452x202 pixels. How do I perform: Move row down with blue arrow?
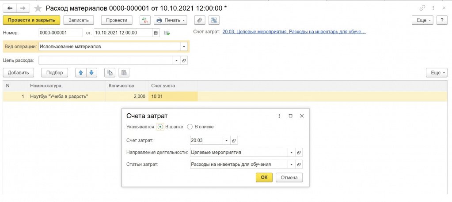tap(91, 73)
